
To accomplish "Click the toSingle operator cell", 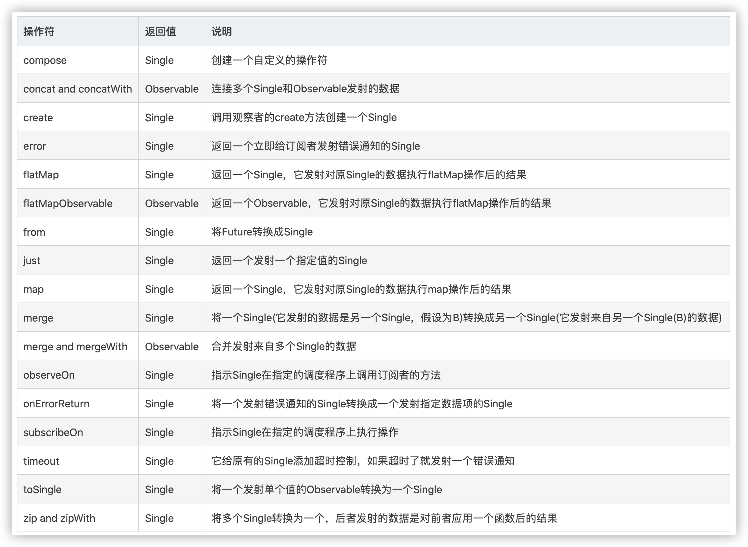I will coord(42,489).
